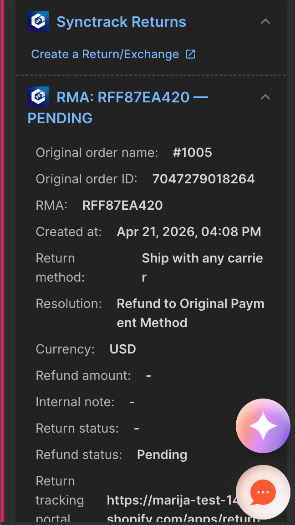Open the sparkle AI assistant button
295x525 pixels.
pos(263,426)
